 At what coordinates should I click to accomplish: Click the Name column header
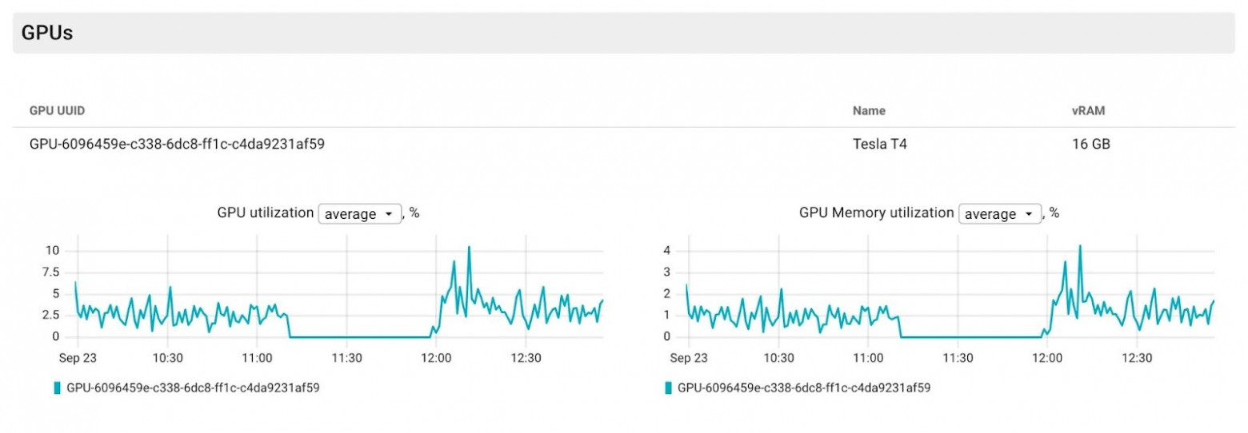pyautogui.click(x=869, y=111)
